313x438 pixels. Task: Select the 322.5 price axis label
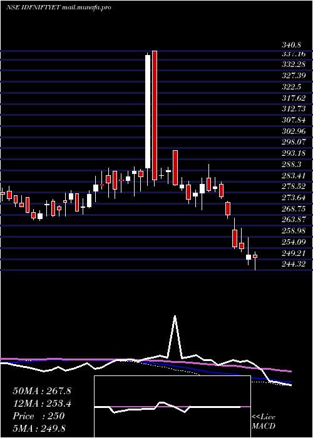coord(291,87)
